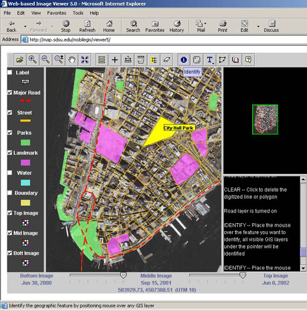
Task: Select the eraser clear tool
Action: [x=167, y=60]
